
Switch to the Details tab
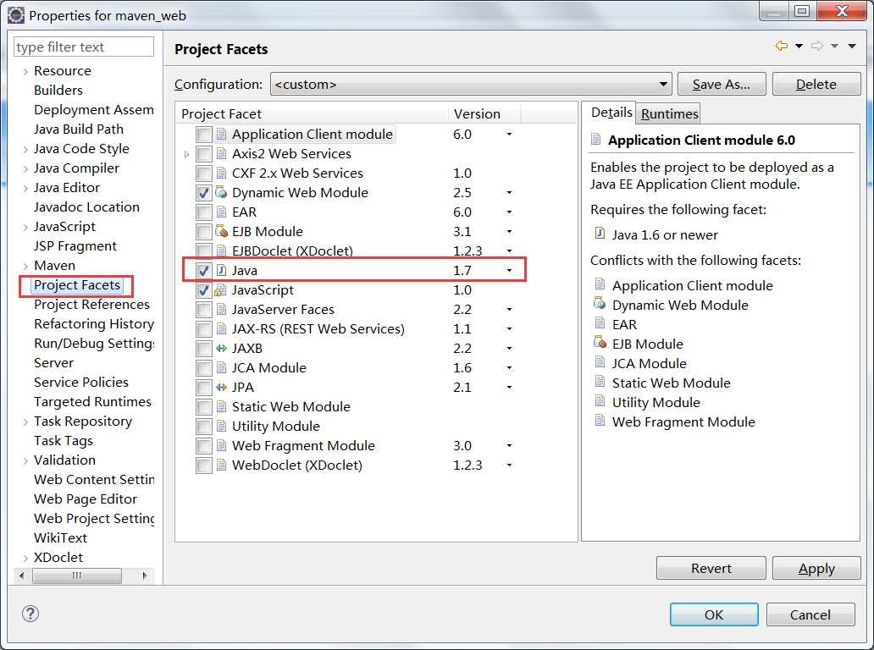click(x=611, y=113)
